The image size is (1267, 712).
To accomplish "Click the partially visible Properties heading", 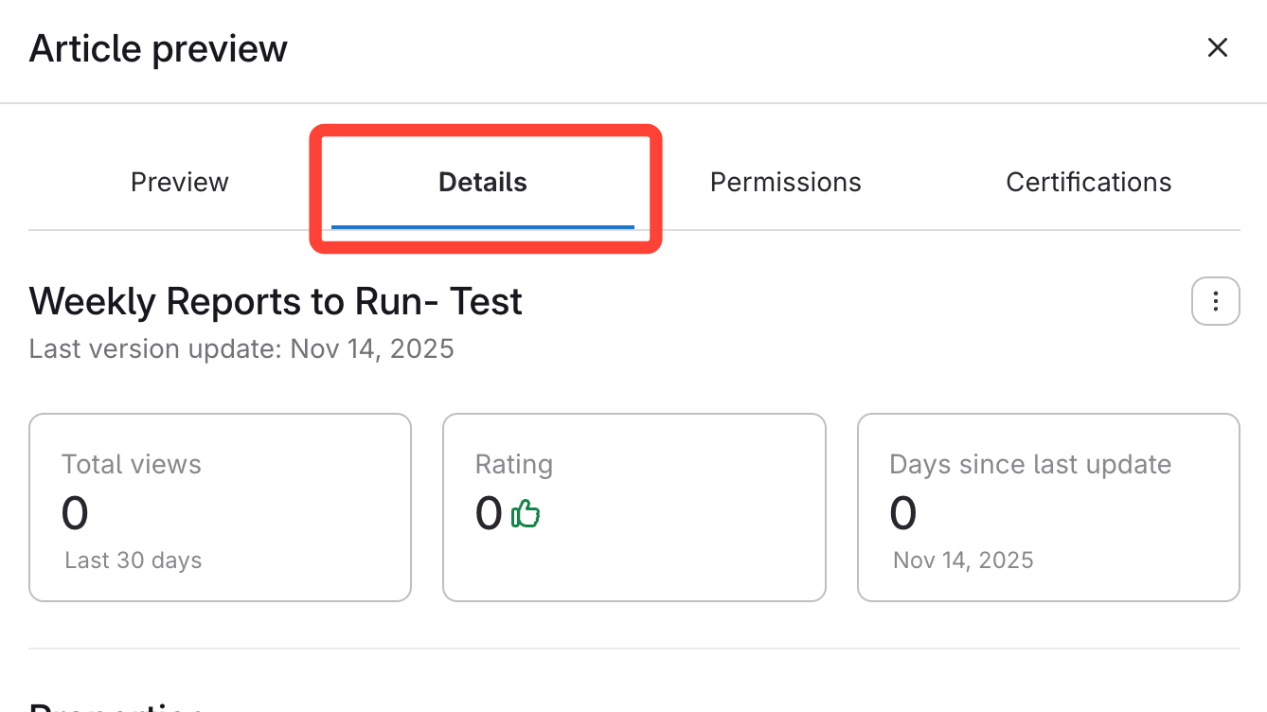I will point(116,706).
